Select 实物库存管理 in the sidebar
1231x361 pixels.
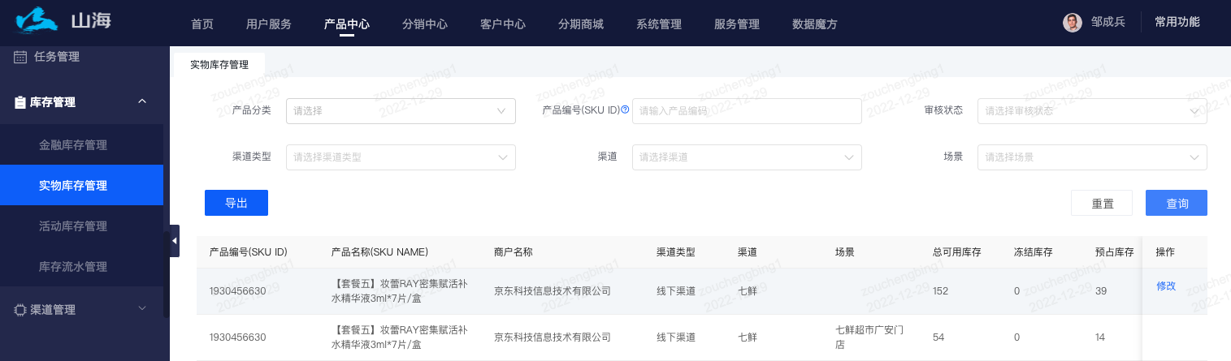click(81, 185)
